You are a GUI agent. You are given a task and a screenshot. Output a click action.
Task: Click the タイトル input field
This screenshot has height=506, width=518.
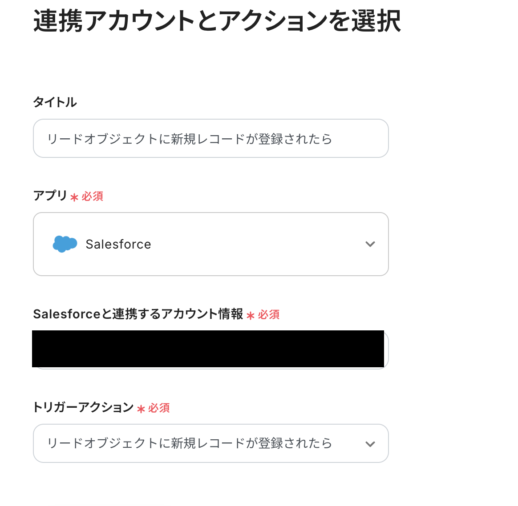point(210,139)
